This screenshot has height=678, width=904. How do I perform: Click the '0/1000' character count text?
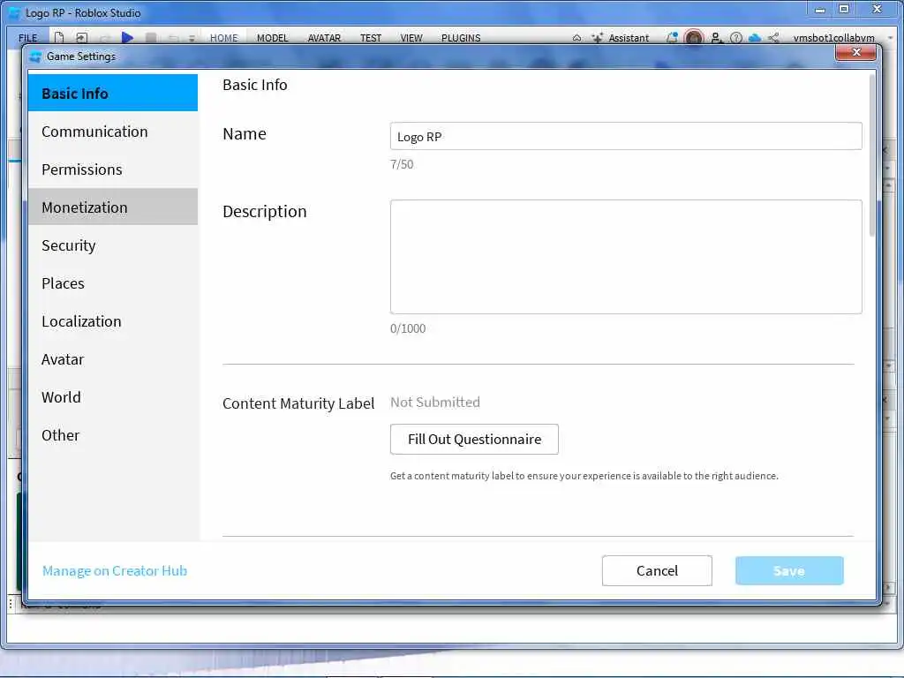click(408, 328)
